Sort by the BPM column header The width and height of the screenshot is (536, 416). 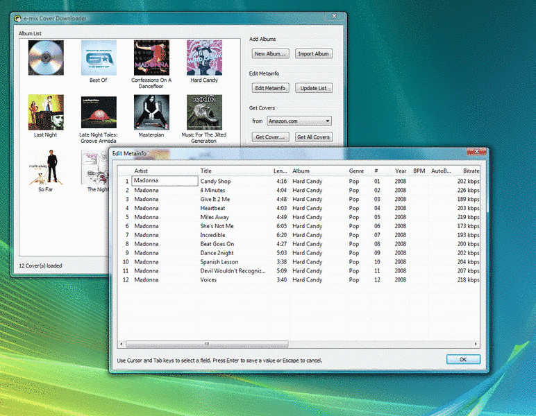tap(419, 171)
